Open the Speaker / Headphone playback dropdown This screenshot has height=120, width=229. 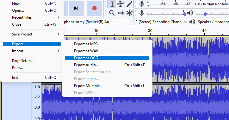(213, 22)
